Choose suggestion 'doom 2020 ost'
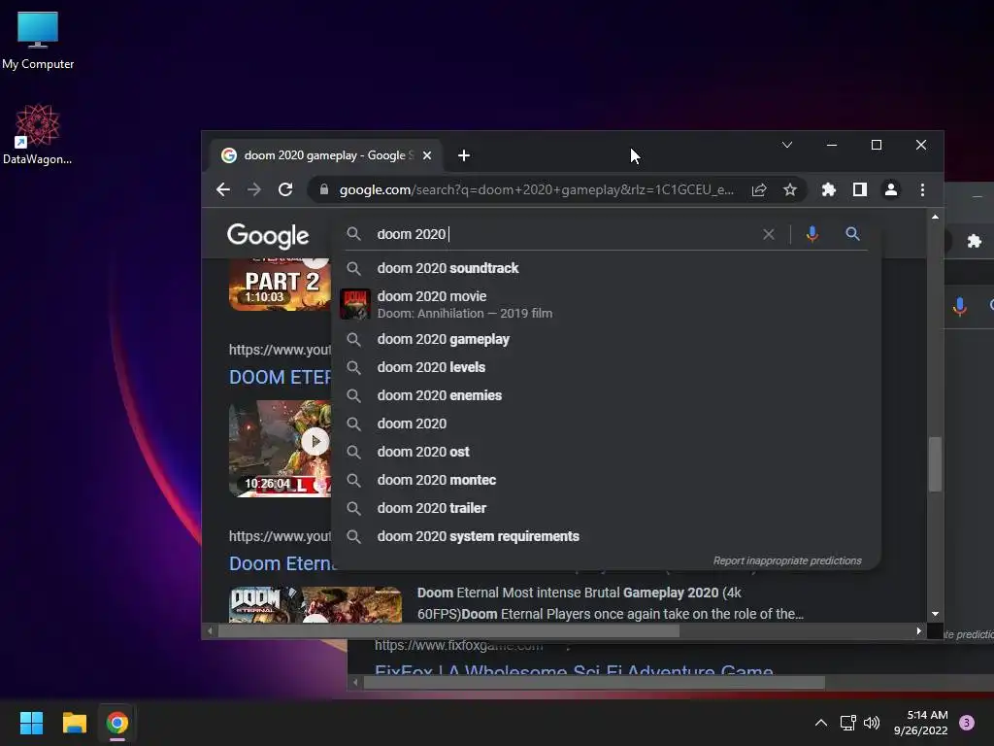 (x=606, y=452)
